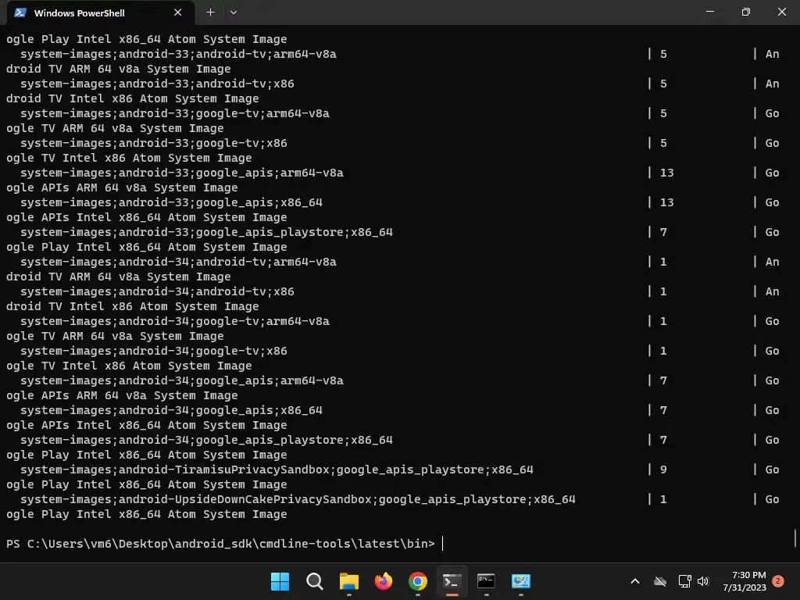Open network status tray icon
Screen dimensions: 800x600
click(x=684, y=581)
